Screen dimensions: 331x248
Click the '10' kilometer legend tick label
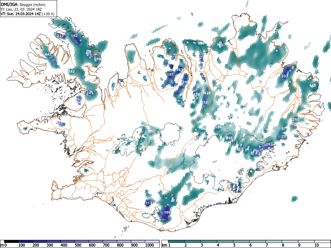pos(316,245)
